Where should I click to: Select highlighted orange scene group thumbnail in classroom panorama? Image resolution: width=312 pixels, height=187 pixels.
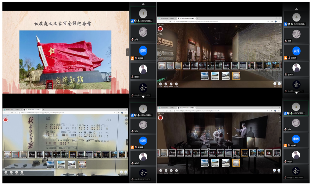[x=236, y=163]
